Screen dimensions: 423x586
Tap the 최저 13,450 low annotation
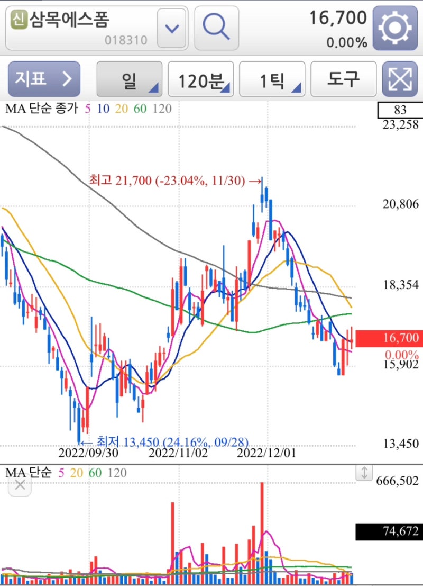tap(164, 442)
